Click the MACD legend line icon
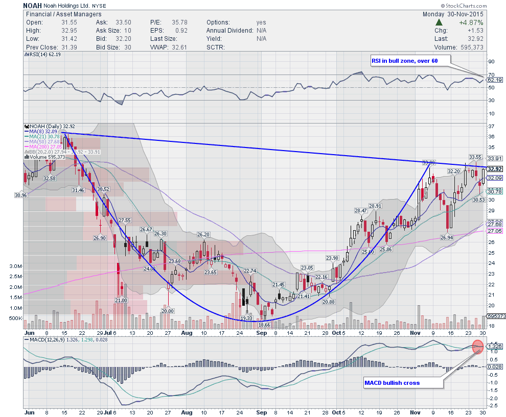This screenshot has width=506, height=417. [27, 339]
